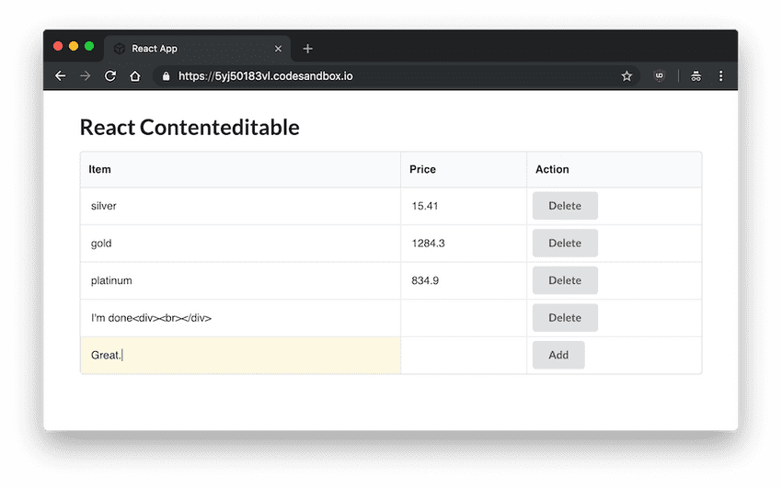This screenshot has width=782, height=488.
Task: Open a new browser tab
Action: [307, 49]
